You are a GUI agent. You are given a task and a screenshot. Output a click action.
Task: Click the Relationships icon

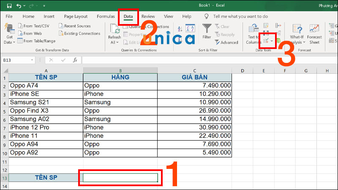click(x=278, y=33)
